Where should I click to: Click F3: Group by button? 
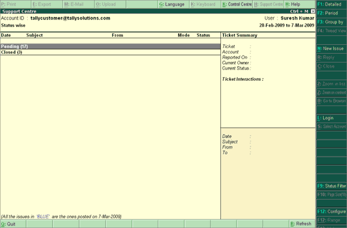point(331,22)
